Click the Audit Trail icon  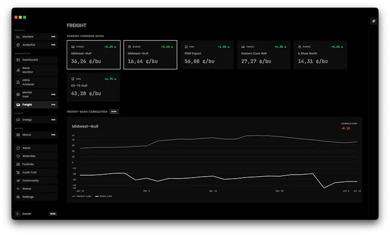tap(18, 172)
